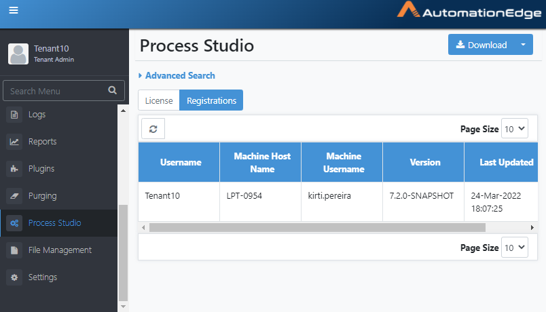Open the bottom Page Size dropdown
Screen dimensions: 546x312
click(515, 248)
